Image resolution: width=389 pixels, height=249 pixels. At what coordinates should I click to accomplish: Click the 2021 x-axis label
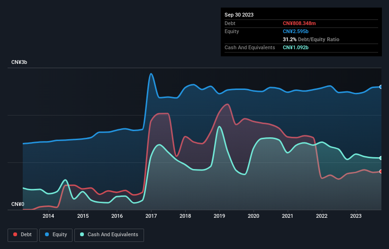click(288, 216)
